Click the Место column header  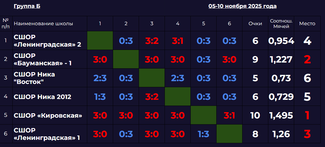pyautogui.click(x=307, y=24)
